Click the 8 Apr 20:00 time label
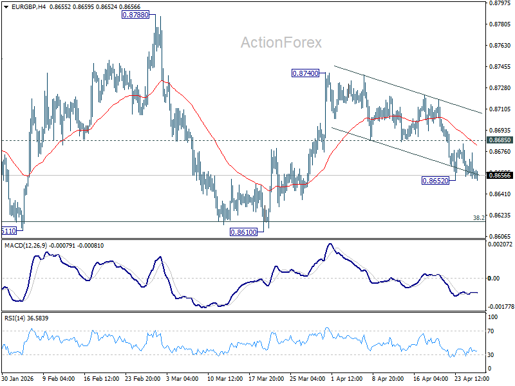 pos(388,378)
